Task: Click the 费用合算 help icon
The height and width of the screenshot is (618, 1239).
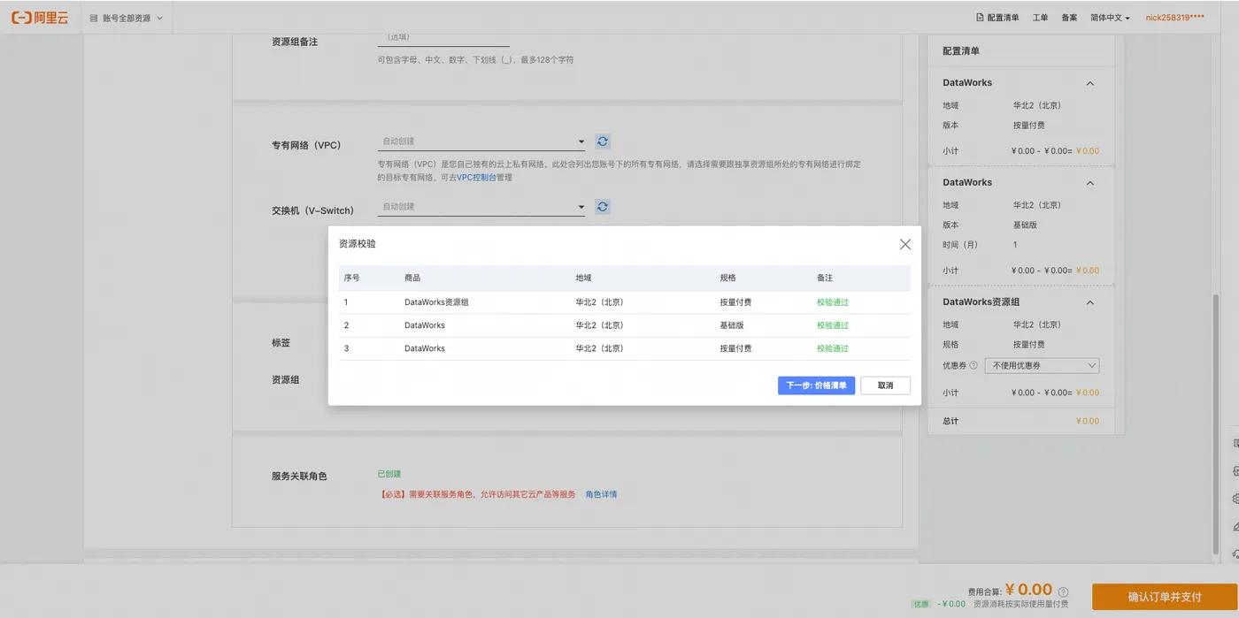Action: pyautogui.click(x=1063, y=591)
